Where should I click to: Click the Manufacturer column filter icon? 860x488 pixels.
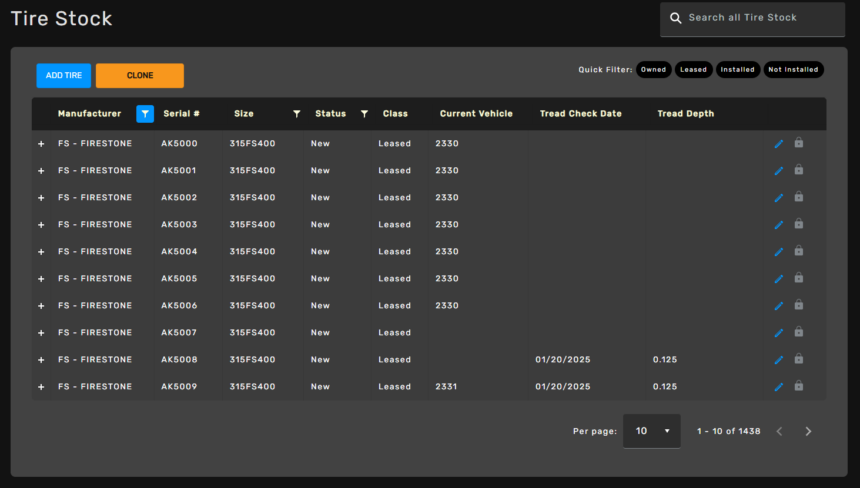point(145,114)
